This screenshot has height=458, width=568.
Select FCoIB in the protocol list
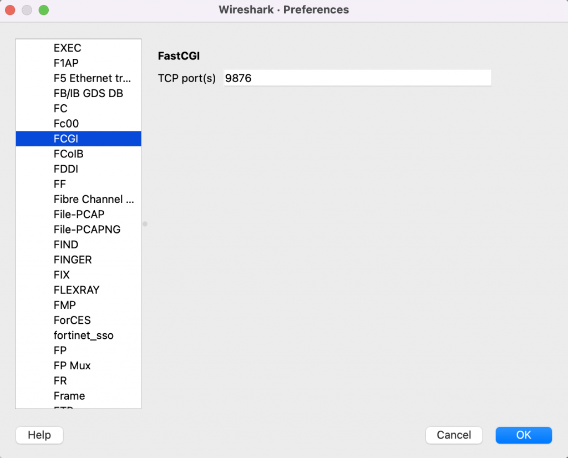(79, 154)
